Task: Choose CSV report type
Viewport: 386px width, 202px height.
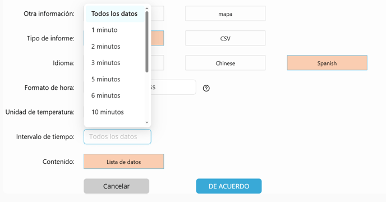Action: pos(225,38)
